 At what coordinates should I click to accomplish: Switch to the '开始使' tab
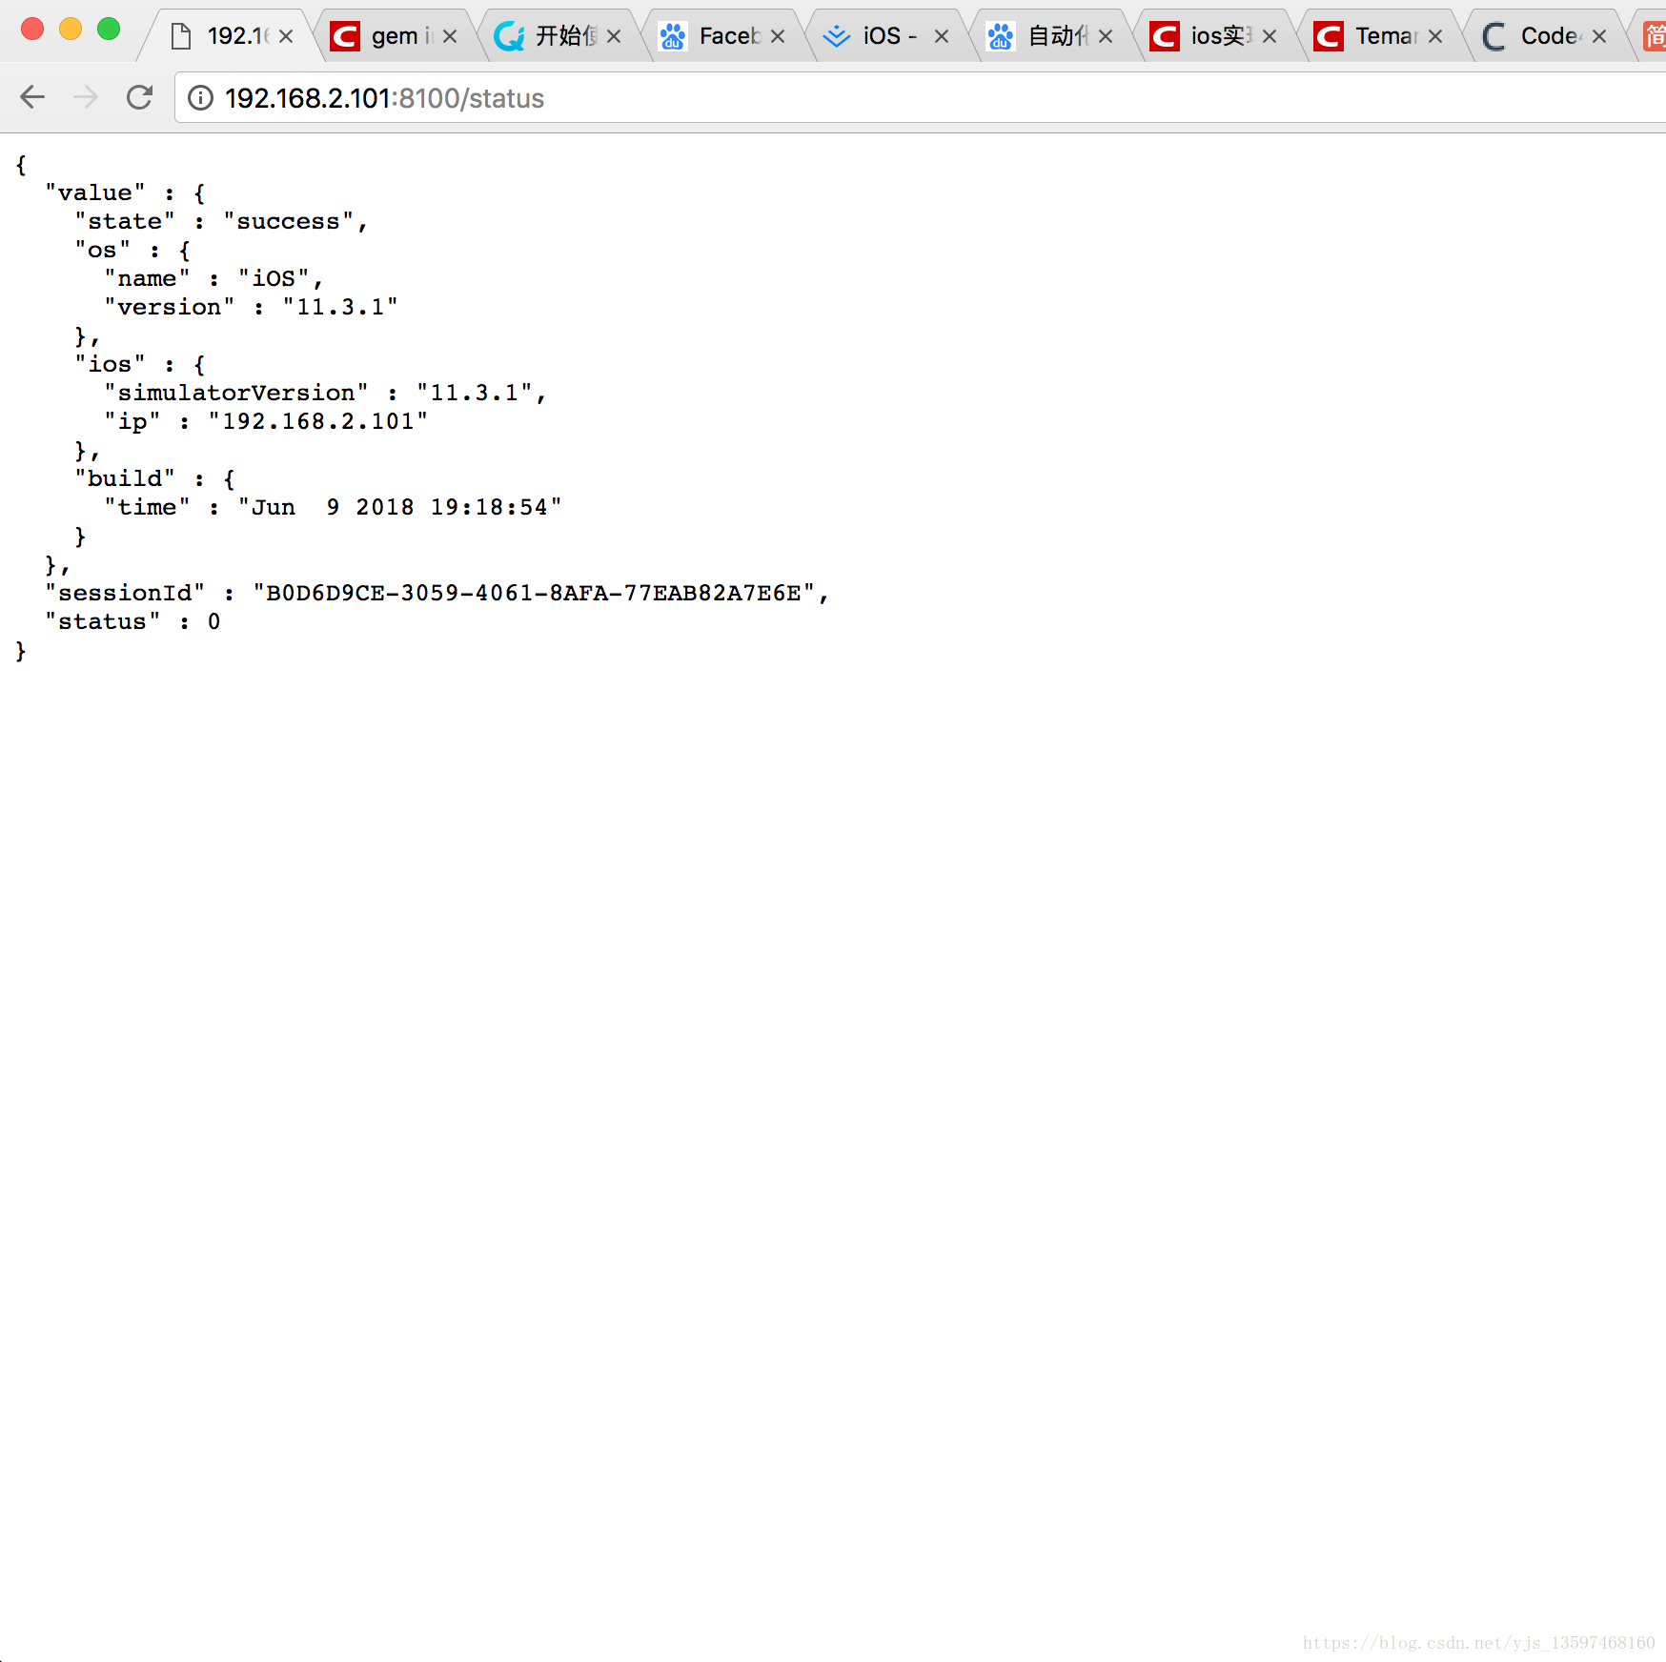click(558, 36)
